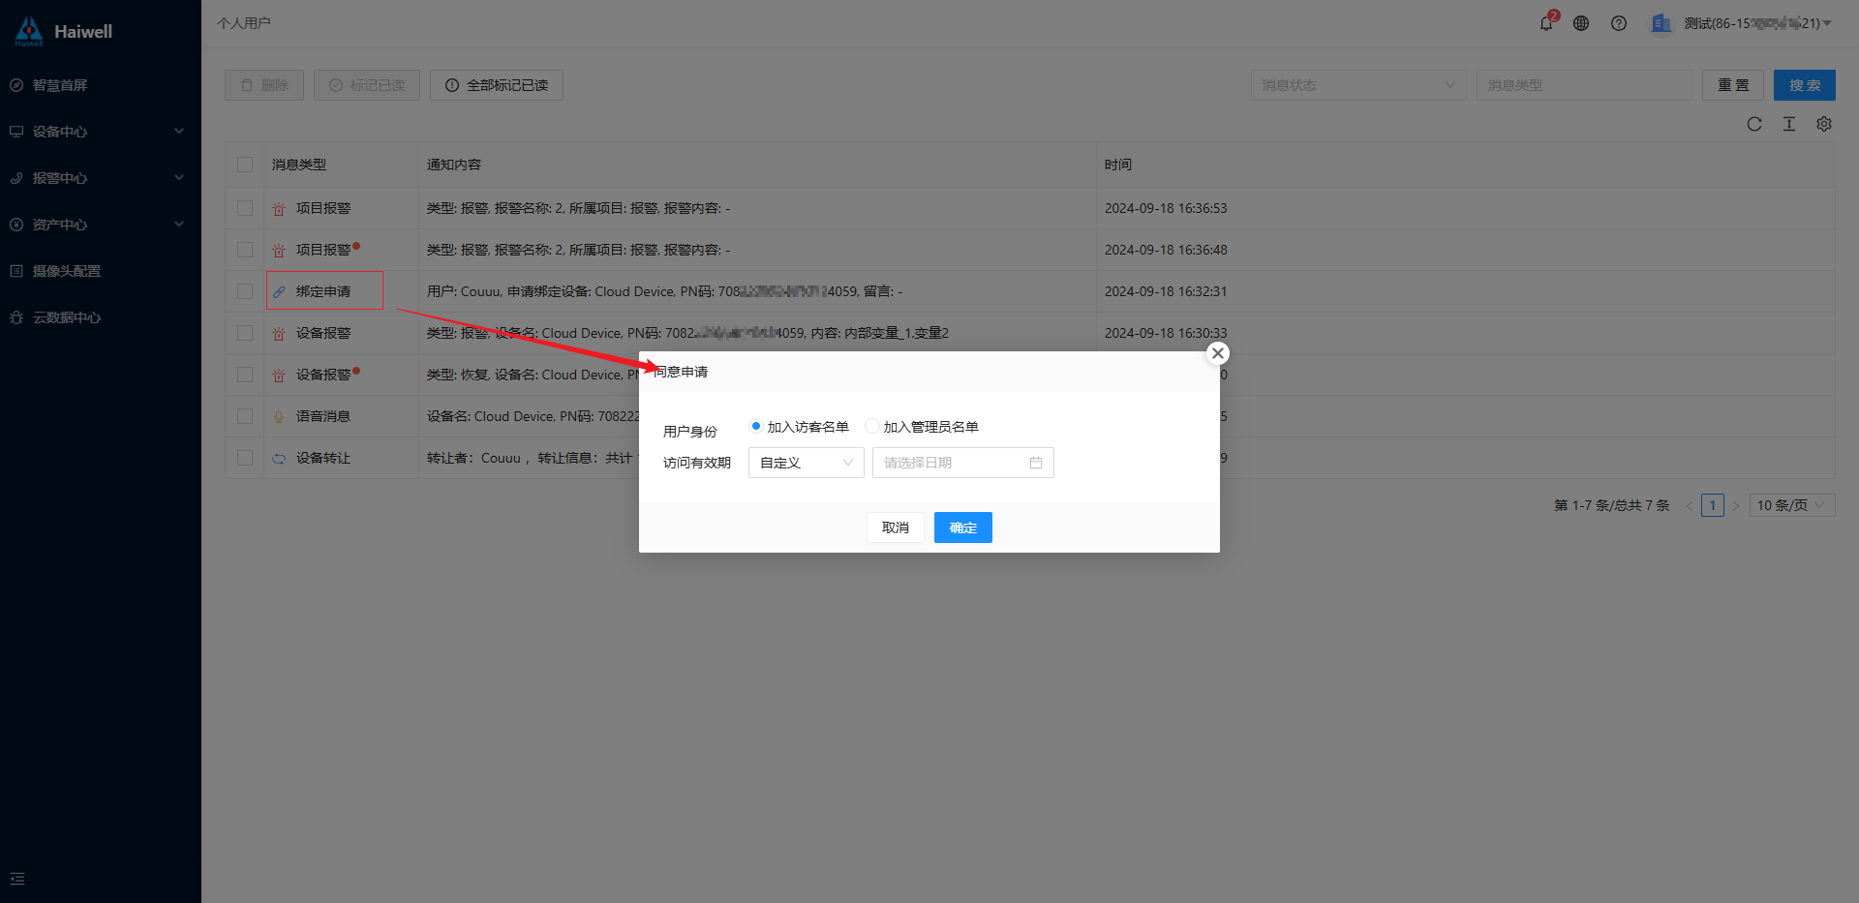Click the 搜索 button
The height and width of the screenshot is (903, 1859).
pos(1805,85)
